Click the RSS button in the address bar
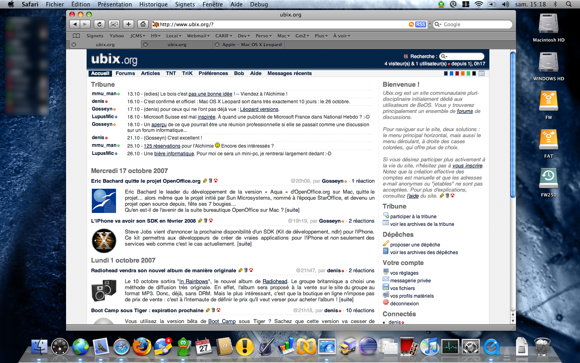 [420, 25]
